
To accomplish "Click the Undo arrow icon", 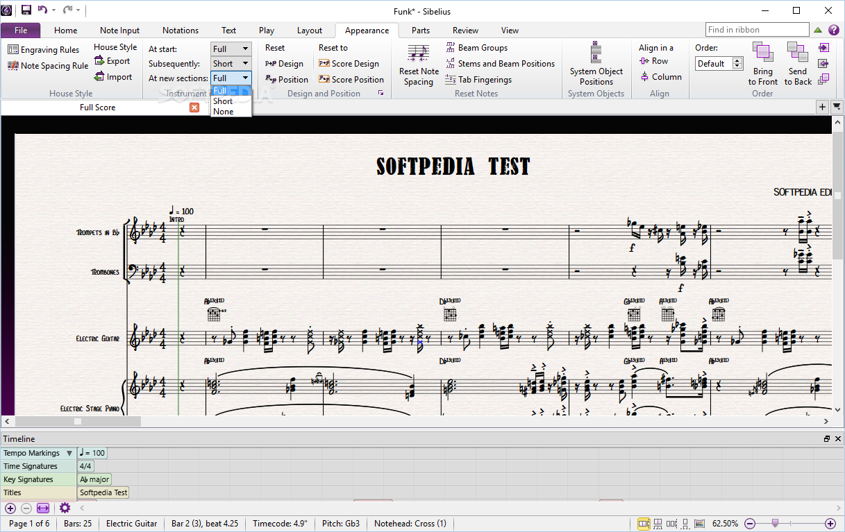I will point(42,10).
